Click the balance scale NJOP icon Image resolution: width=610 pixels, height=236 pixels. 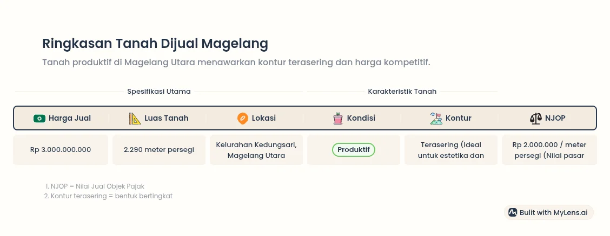(x=535, y=118)
